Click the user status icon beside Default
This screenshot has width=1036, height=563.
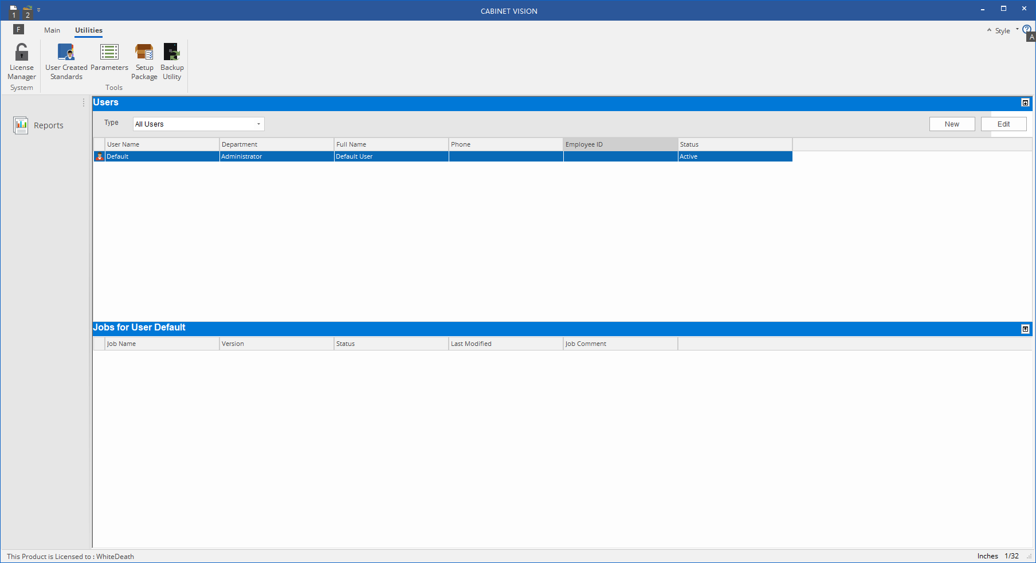[x=99, y=156]
